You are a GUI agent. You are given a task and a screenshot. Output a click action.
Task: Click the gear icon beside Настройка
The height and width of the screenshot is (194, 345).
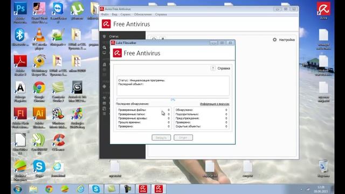pyautogui.click(x=274, y=39)
